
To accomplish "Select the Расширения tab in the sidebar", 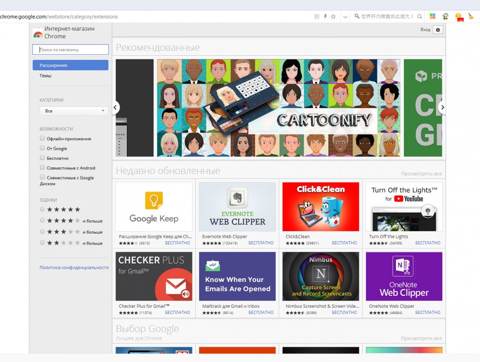I will coord(70,65).
